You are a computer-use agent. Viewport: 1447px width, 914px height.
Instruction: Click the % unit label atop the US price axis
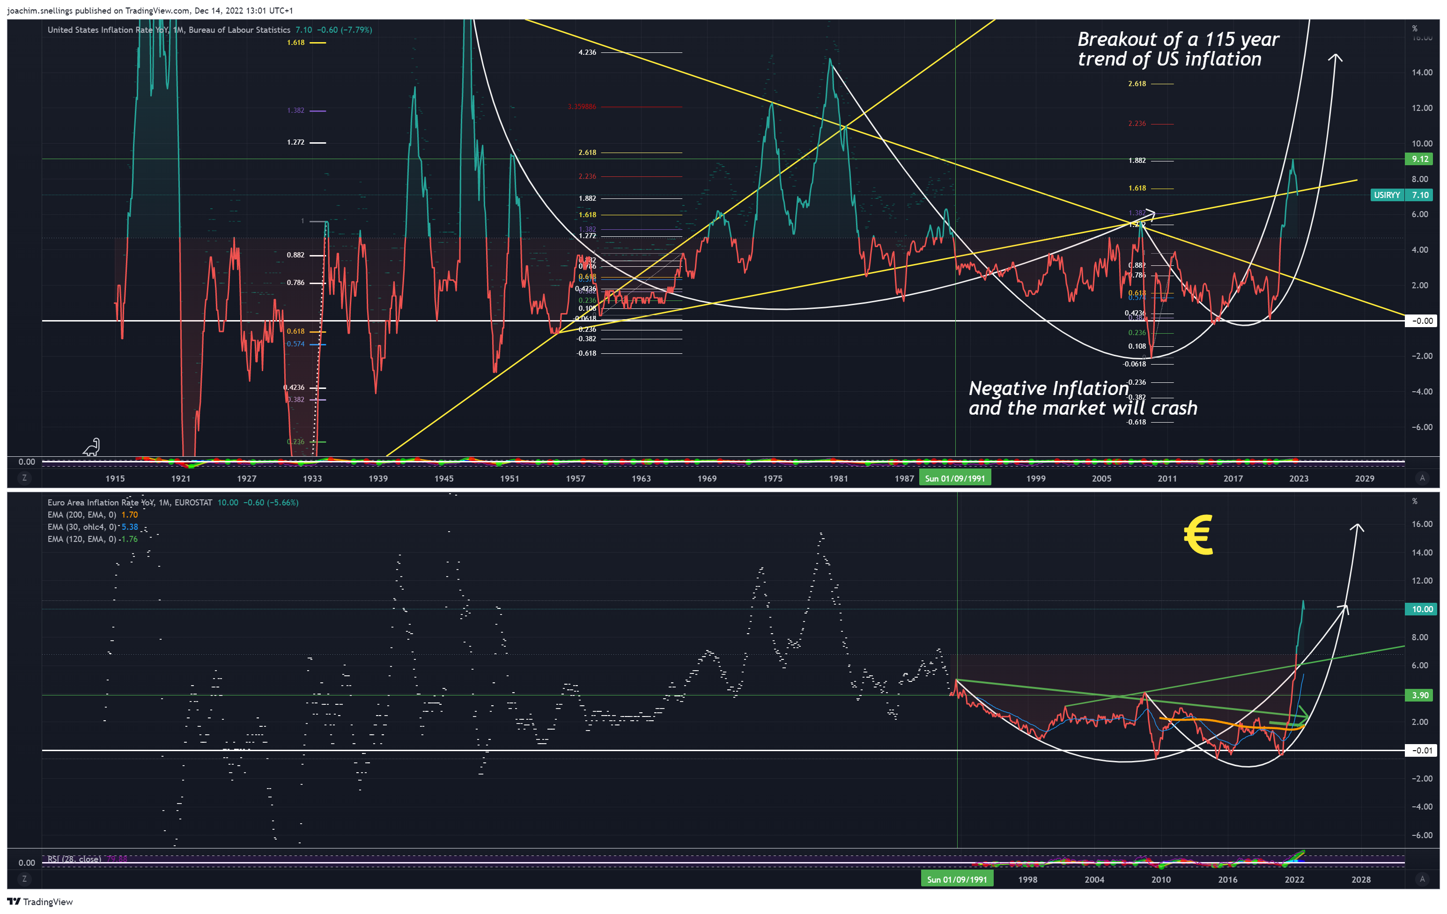[x=1415, y=28]
